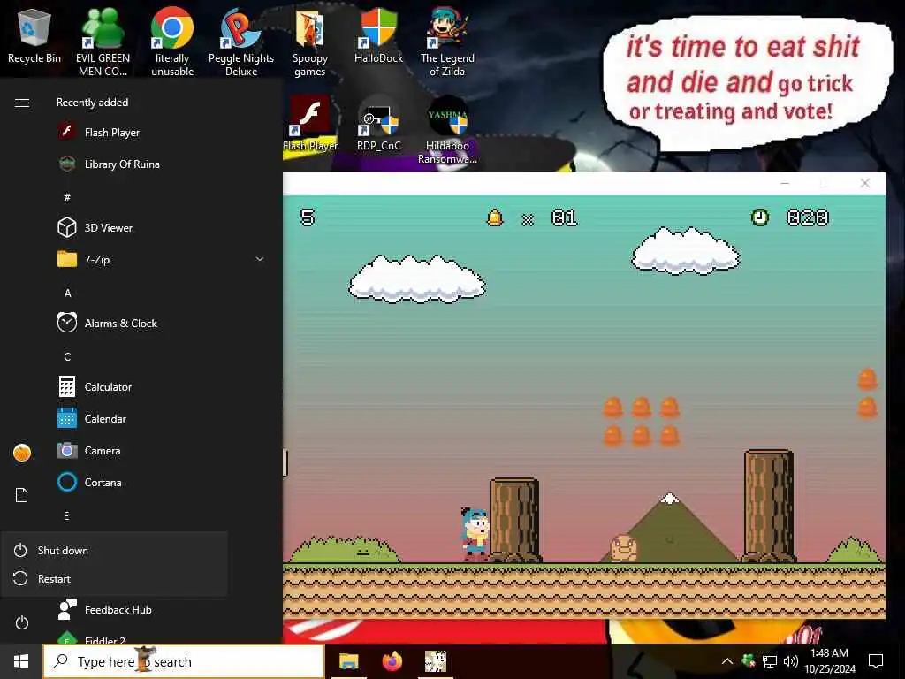Launch Camera from the app list
The height and width of the screenshot is (679, 905).
point(103,450)
